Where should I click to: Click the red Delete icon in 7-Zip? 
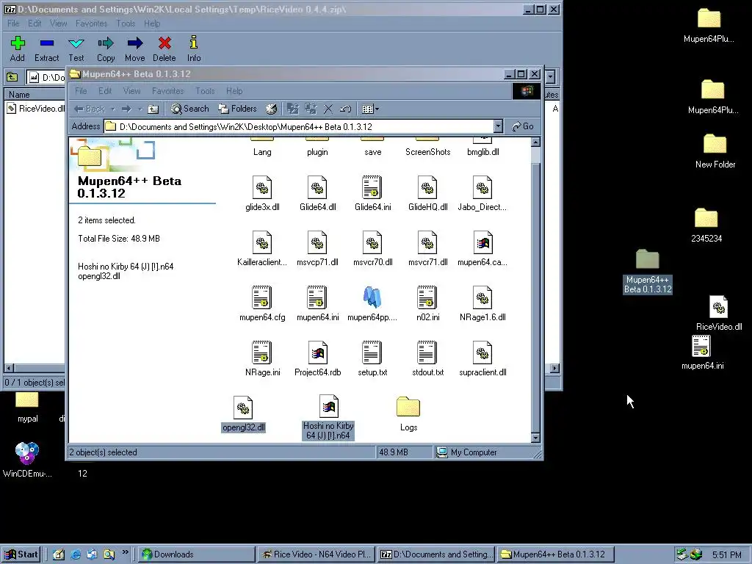tap(164, 48)
